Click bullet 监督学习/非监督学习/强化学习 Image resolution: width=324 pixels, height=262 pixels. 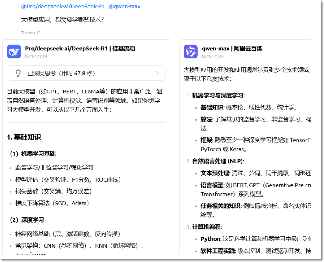click(54, 168)
